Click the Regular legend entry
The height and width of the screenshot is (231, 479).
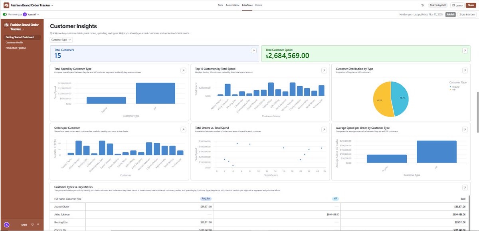pos(454,86)
